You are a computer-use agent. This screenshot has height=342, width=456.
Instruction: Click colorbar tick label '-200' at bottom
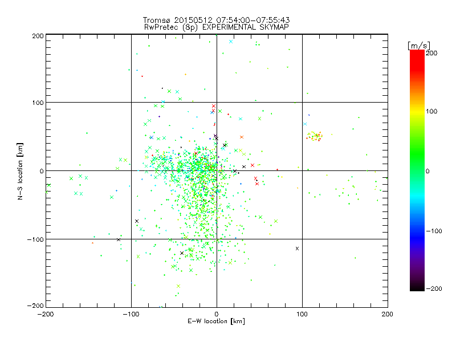pyautogui.click(x=434, y=288)
